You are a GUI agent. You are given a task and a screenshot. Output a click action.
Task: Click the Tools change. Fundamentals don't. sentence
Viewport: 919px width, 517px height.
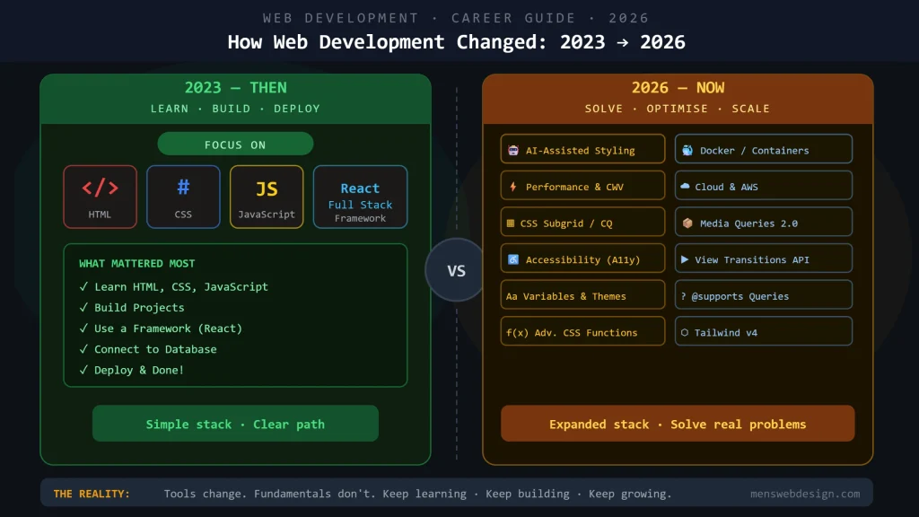point(269,494)
